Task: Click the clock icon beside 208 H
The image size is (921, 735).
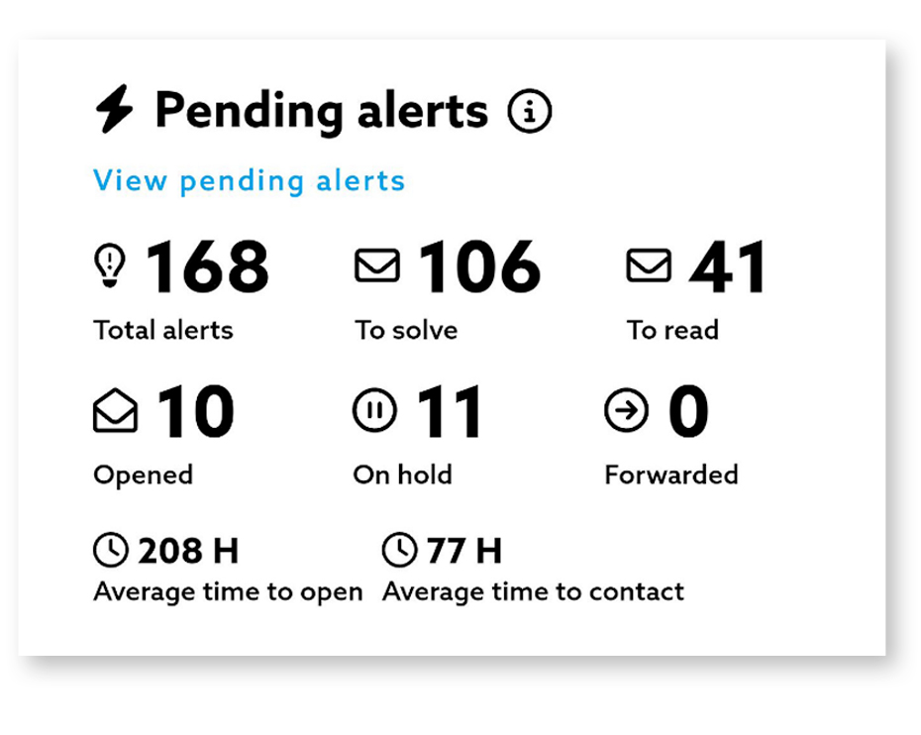Action: click(111, 550)
